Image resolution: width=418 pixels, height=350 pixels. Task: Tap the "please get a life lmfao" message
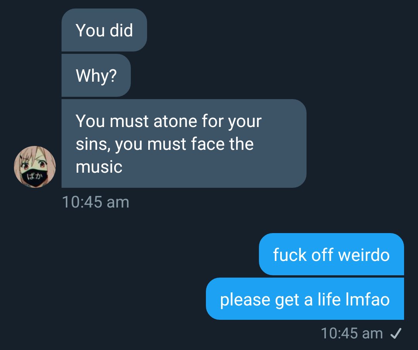pyautogui.click(x=305, y=299)
